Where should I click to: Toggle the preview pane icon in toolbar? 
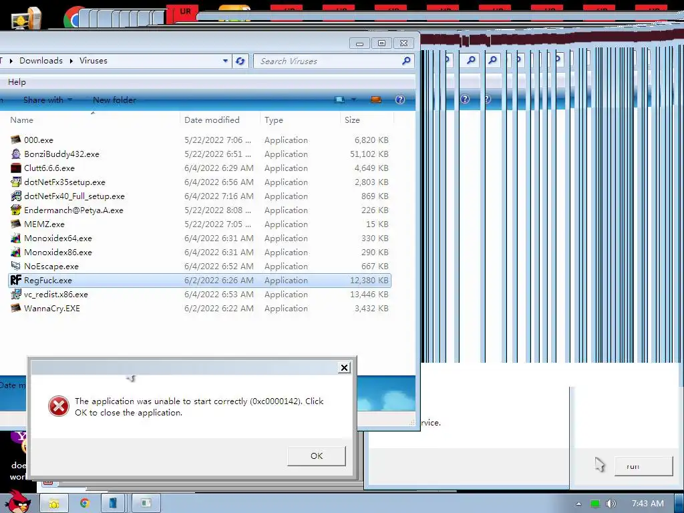click(x=375, y=100)
